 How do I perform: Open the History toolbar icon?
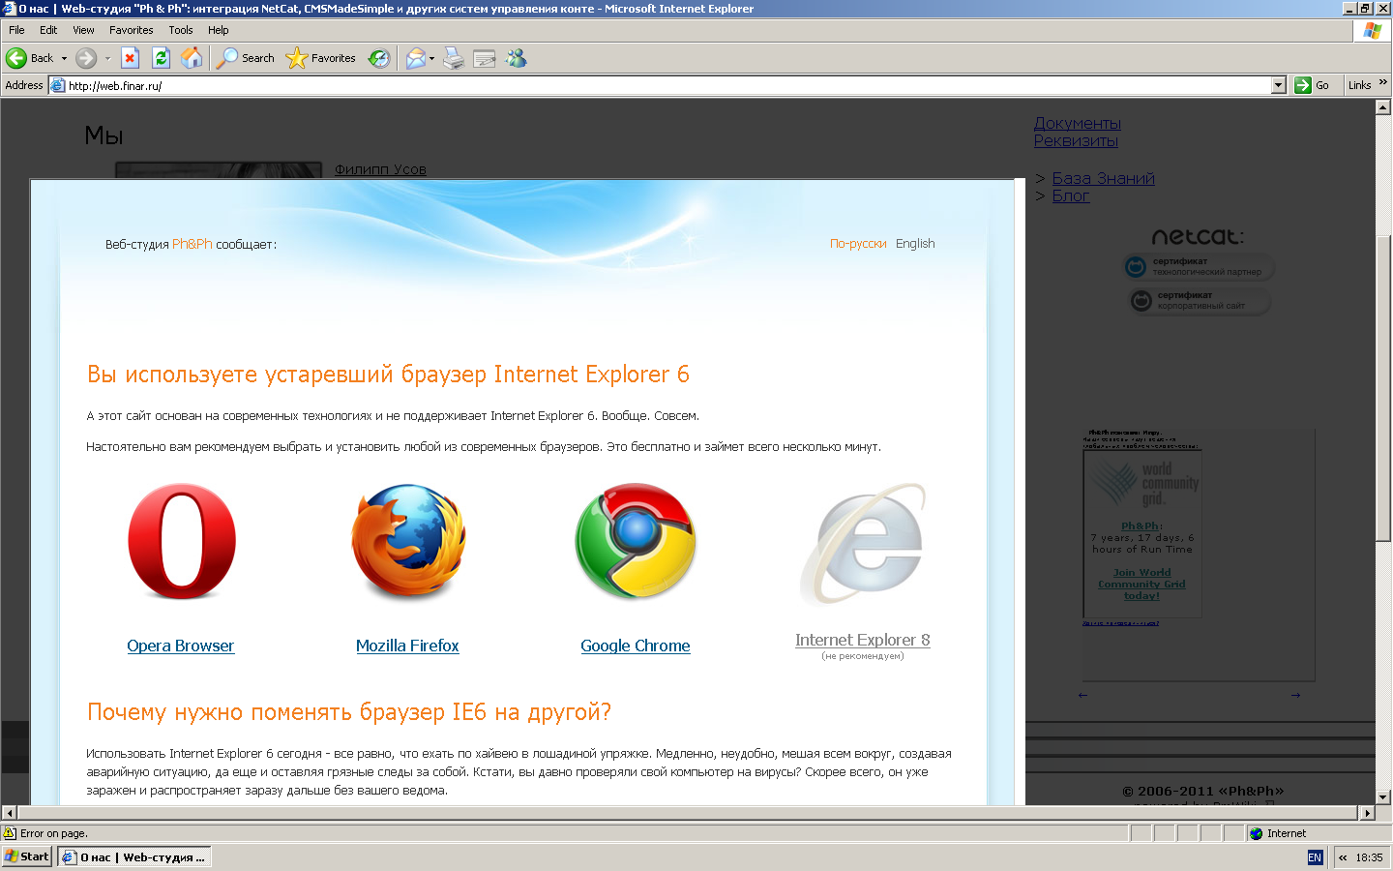point(379,58)
